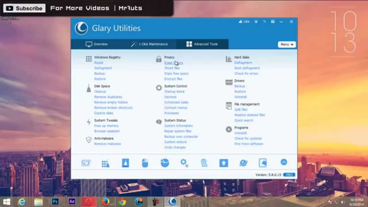Switch to the Overview tab

pyautogui.click(x=97, y=44)
